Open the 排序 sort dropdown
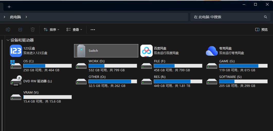Image resolution: width=273 pixels, height=131 pixels. (51, 29)
